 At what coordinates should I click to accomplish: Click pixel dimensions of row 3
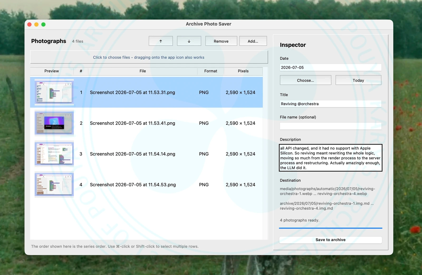[x=241, y=154]
